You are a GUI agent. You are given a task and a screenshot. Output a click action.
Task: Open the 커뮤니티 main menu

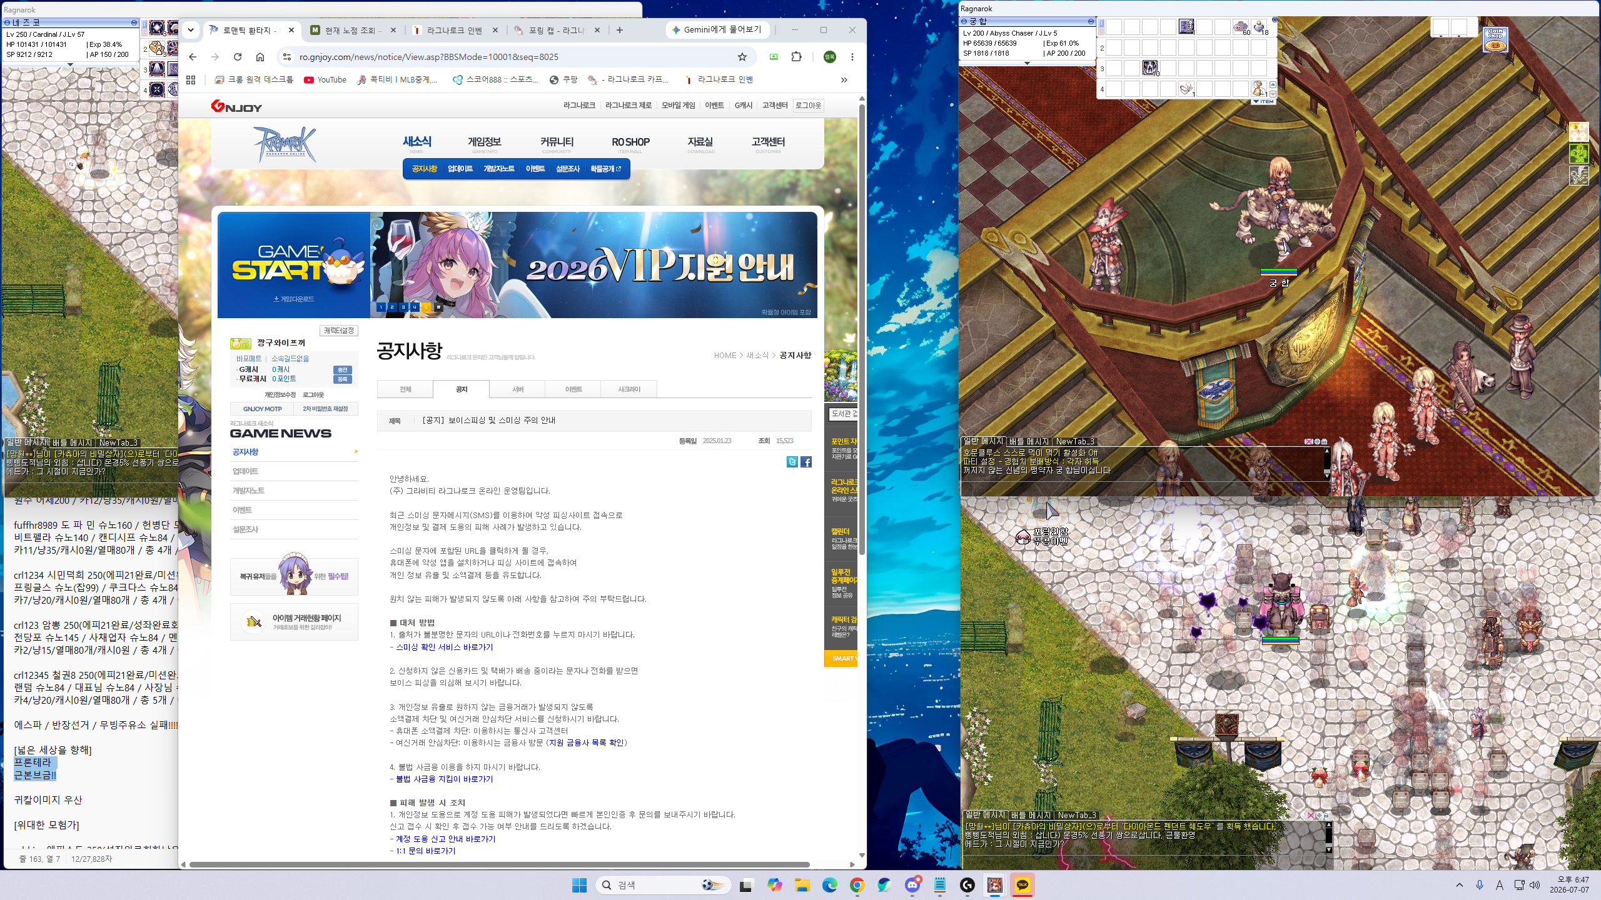coord(557,143)
